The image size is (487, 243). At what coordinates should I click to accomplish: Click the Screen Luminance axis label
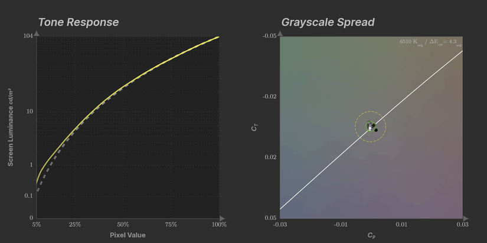click(x=11, y=127)
